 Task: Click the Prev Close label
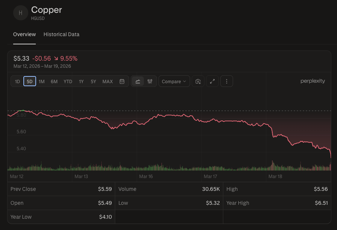(23, 189)
